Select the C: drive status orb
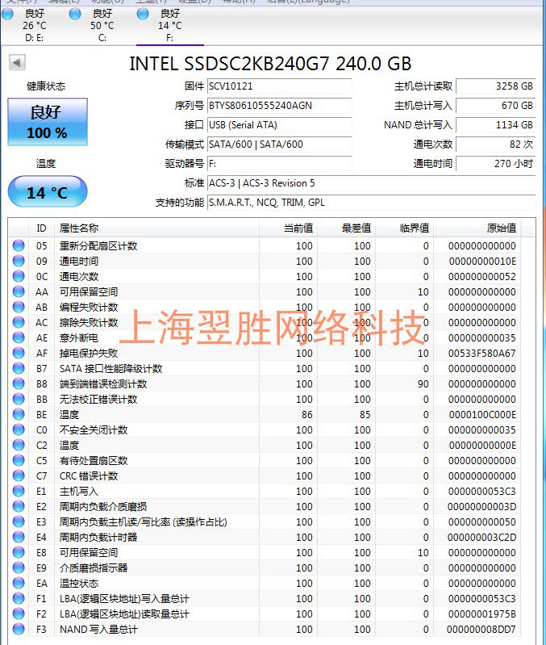 click(x=75, y=14)
